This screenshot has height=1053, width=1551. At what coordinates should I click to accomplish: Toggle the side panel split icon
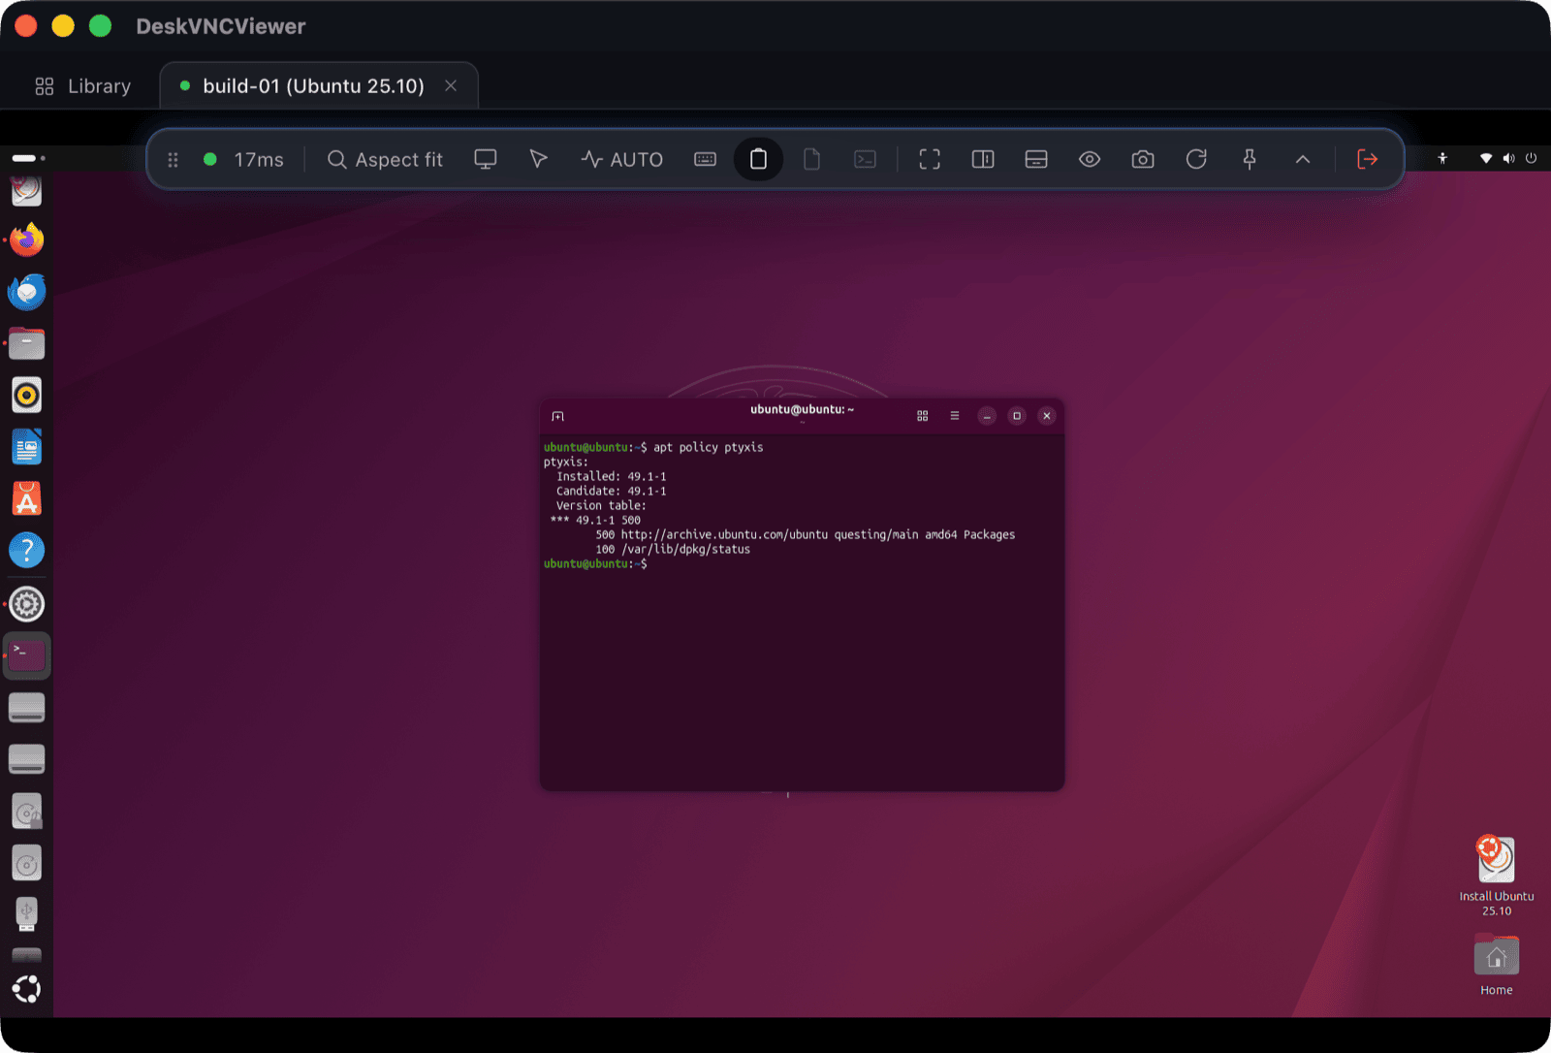click(983, 159)
